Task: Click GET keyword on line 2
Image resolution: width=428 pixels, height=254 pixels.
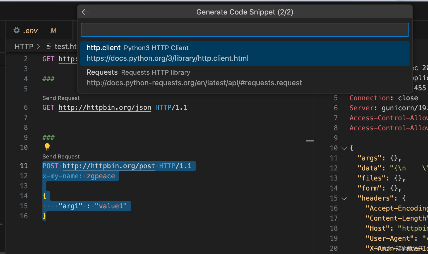Action: point(49,59)
